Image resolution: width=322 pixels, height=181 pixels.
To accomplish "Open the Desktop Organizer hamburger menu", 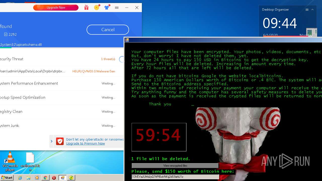I will [307, 10].
